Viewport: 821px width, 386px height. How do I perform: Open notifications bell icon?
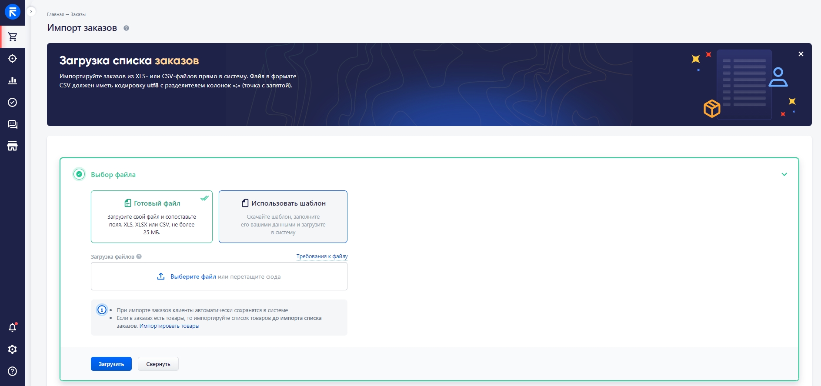click(x=13, y=327)
